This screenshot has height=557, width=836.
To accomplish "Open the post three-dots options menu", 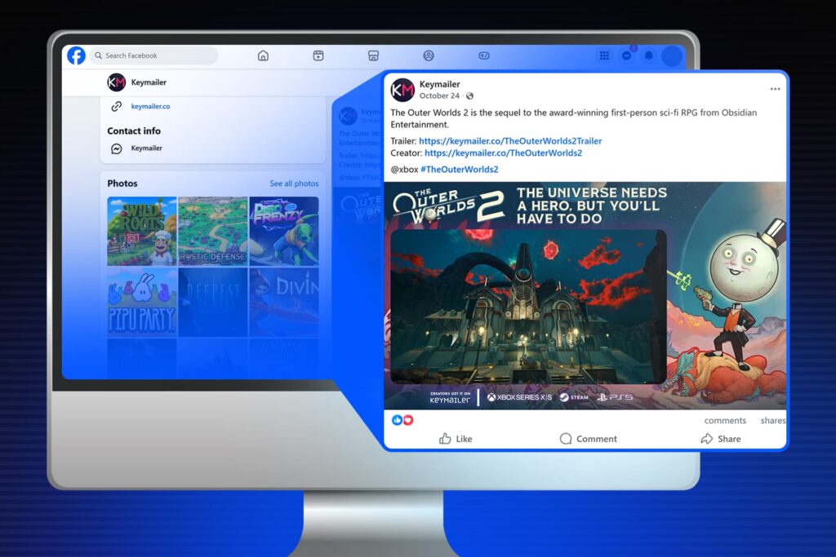I will coord(776,89).
